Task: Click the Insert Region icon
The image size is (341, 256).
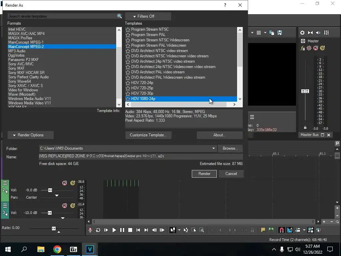Action: click(271, 230)
